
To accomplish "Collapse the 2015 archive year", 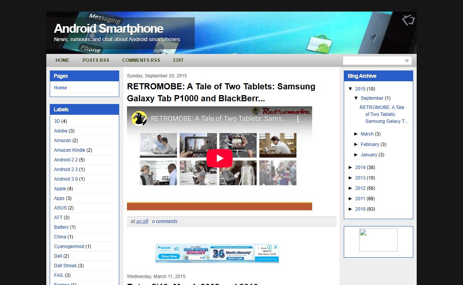I will click(350, 89).
